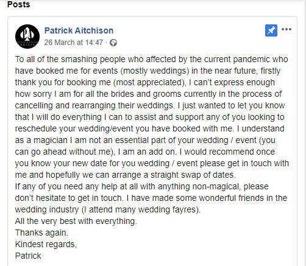Open Patrick Aitchison's round profile picture
The height and width of the screenshot is (266, 306).
(x=27, y=37)
